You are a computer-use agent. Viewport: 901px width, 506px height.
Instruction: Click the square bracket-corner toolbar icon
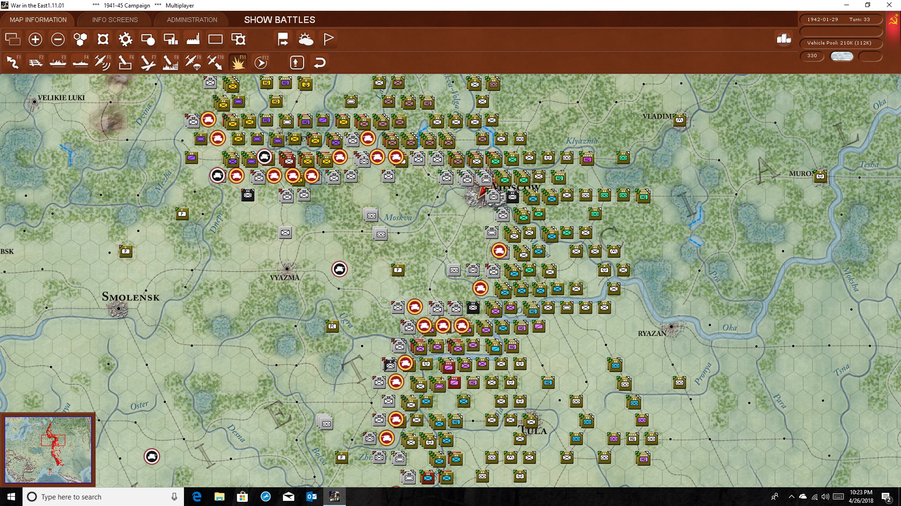(103, 39)
